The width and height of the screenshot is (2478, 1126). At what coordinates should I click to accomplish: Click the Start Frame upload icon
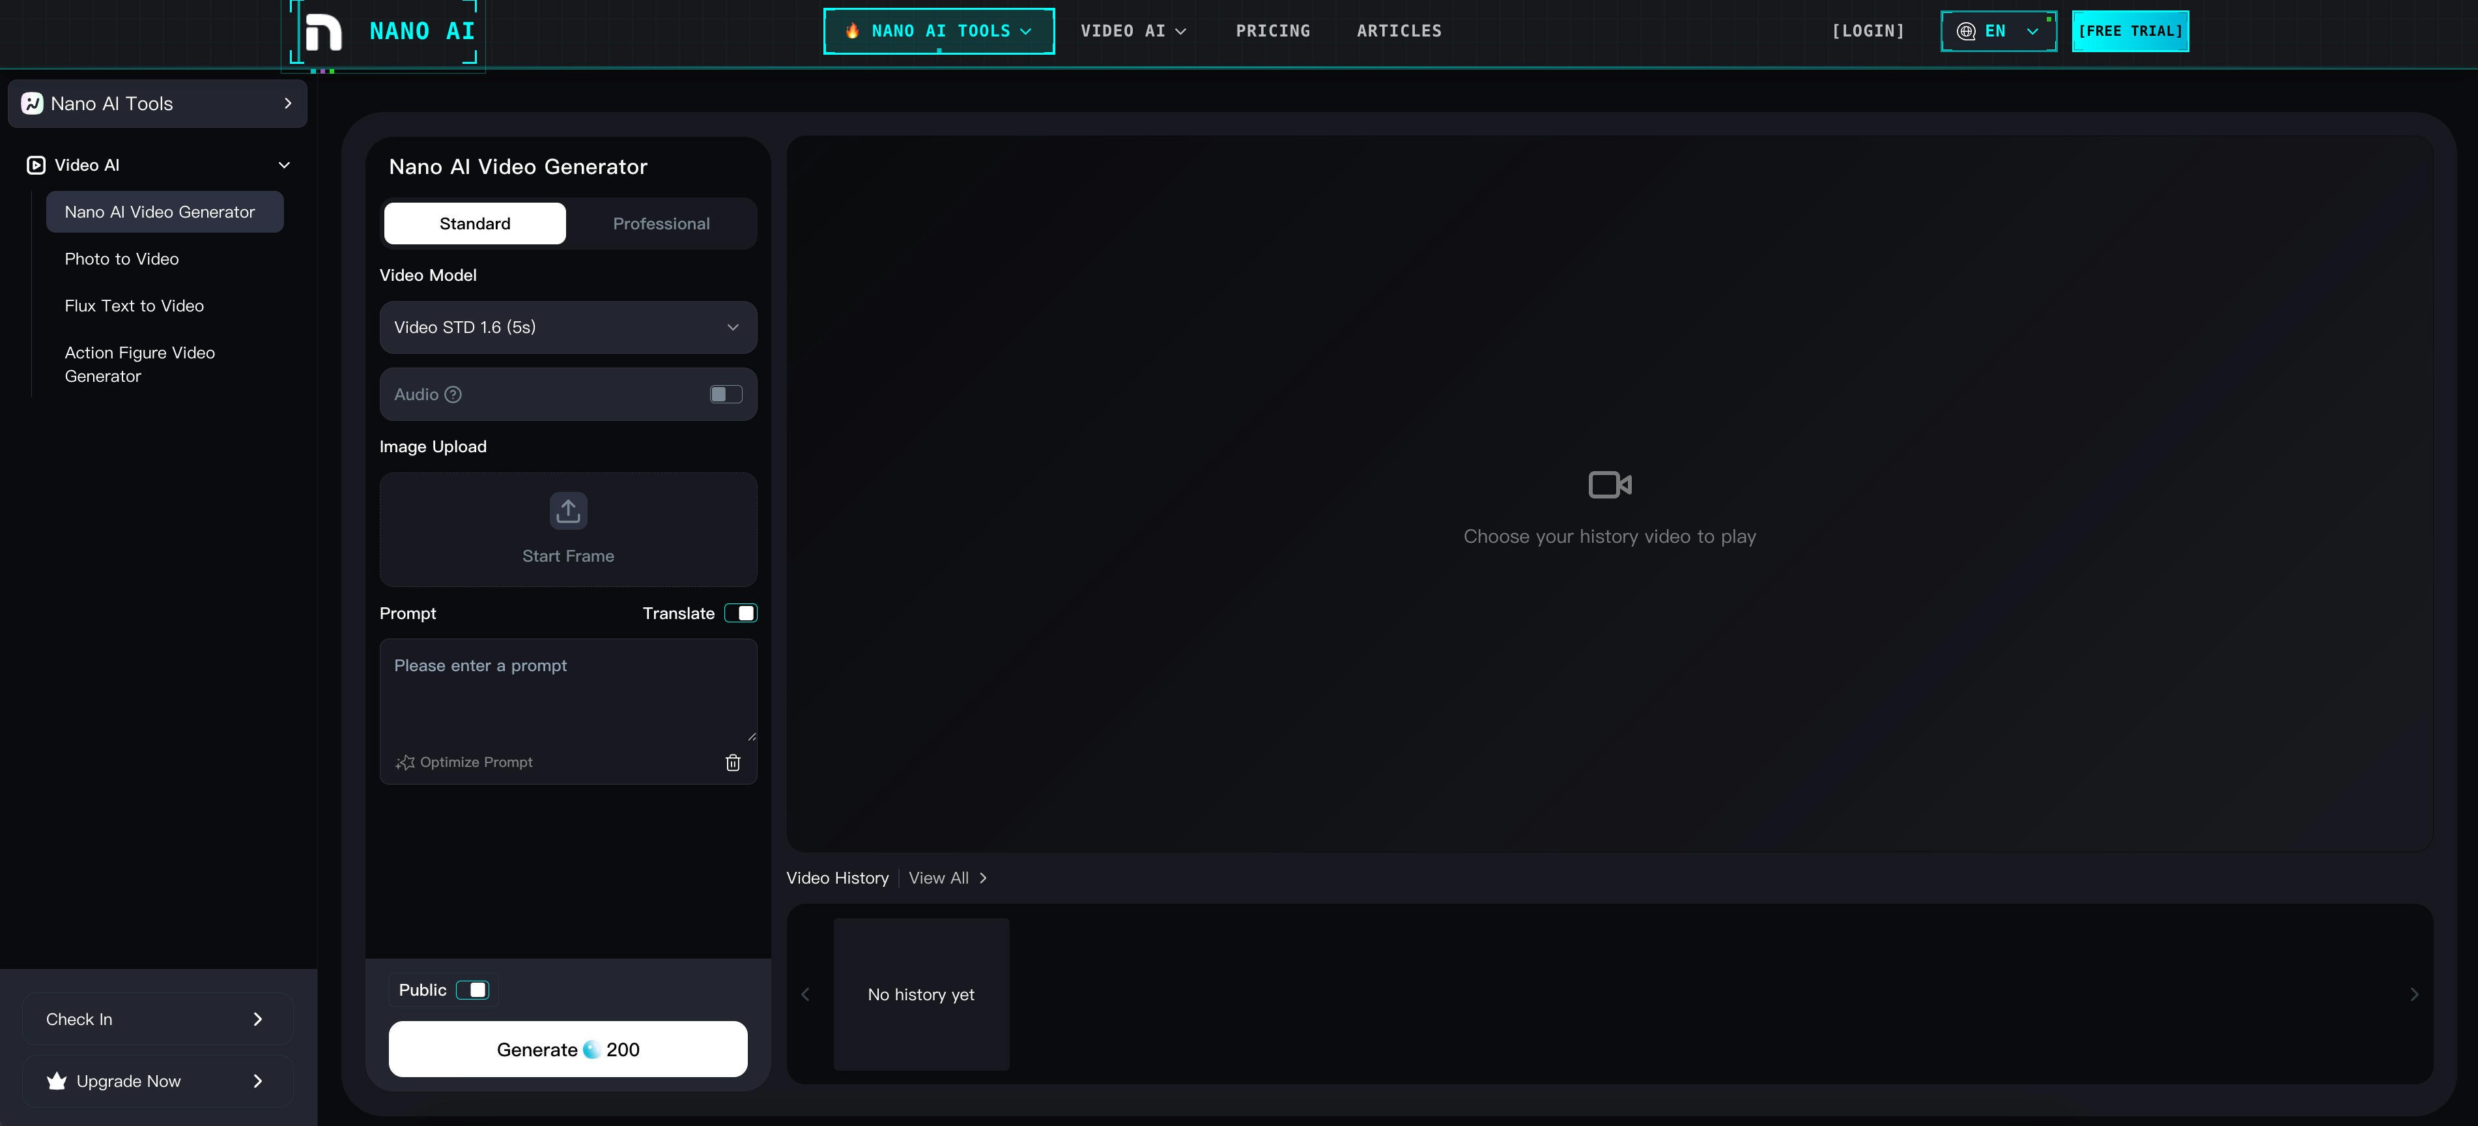567,510
